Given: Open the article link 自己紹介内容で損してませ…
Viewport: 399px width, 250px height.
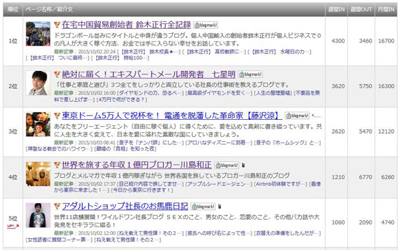Looking at the screenshot, I should pos(150,184).
